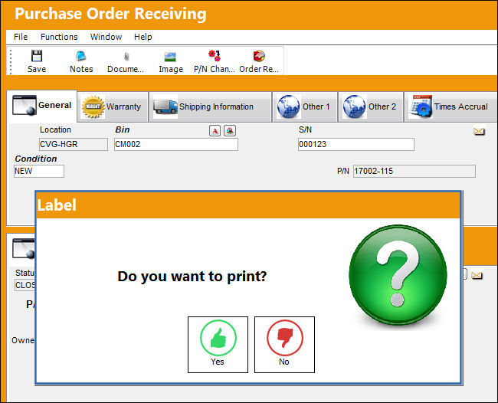The image size is (498, 403).
Task: Click the Bin field containing CM002
Action: point(176,144)
